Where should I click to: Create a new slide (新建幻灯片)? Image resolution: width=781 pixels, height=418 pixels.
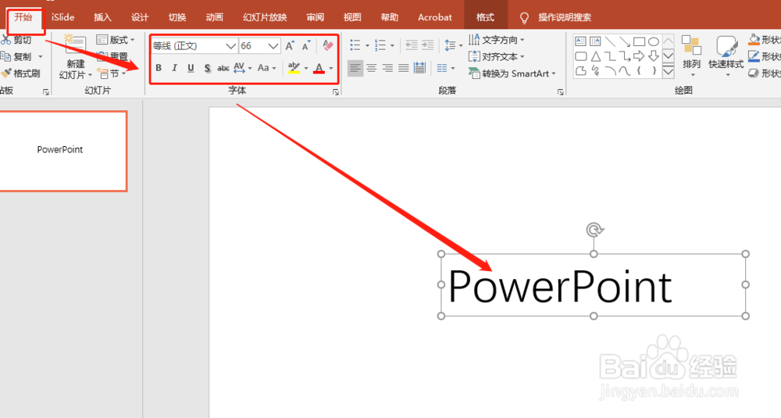[75, 55]
